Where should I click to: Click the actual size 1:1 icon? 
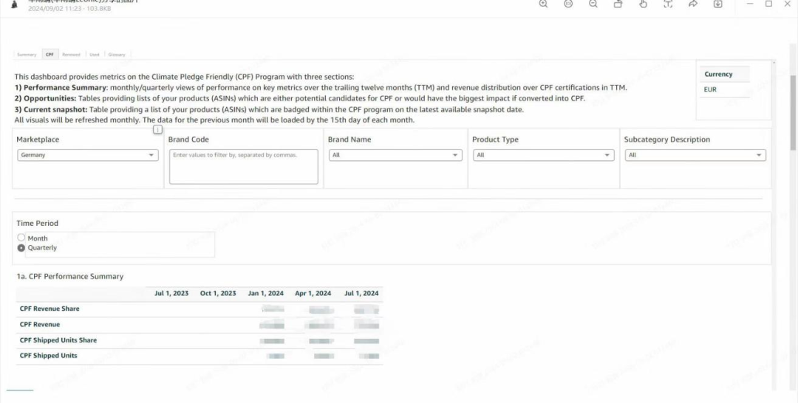pos(568,4)
